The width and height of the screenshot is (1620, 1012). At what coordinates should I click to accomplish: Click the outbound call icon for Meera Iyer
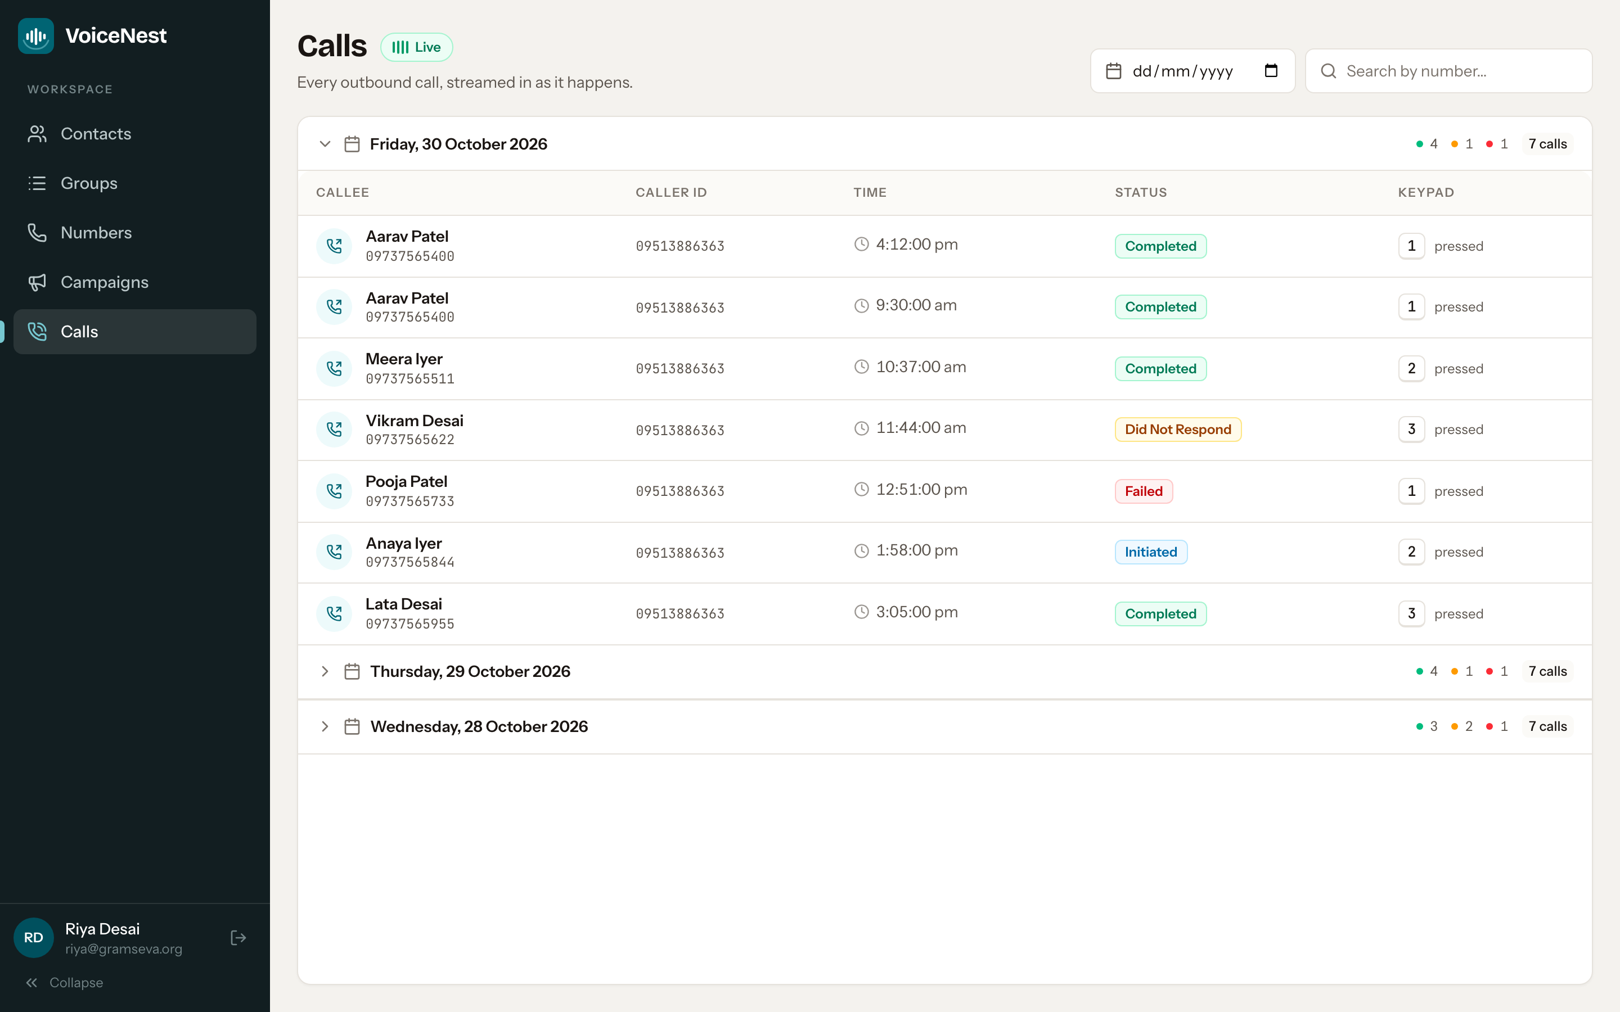[x=334, y=368]
